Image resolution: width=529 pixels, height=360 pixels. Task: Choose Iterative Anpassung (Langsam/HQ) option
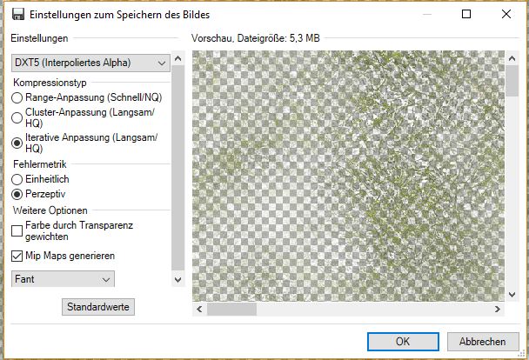click(x=17, y=143)
